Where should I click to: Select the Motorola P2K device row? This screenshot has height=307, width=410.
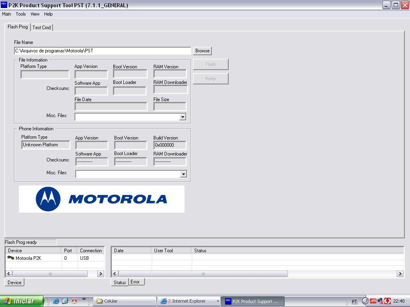coord(55,258)
